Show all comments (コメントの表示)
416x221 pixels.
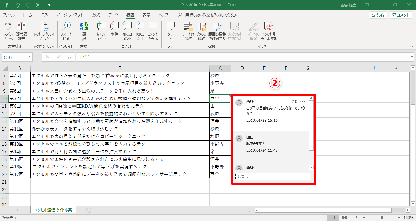tap(153, 31)
